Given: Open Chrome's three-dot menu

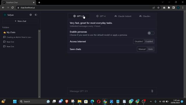Looking at the screenshot, I should pyautogui.click(x=183, y=8).
